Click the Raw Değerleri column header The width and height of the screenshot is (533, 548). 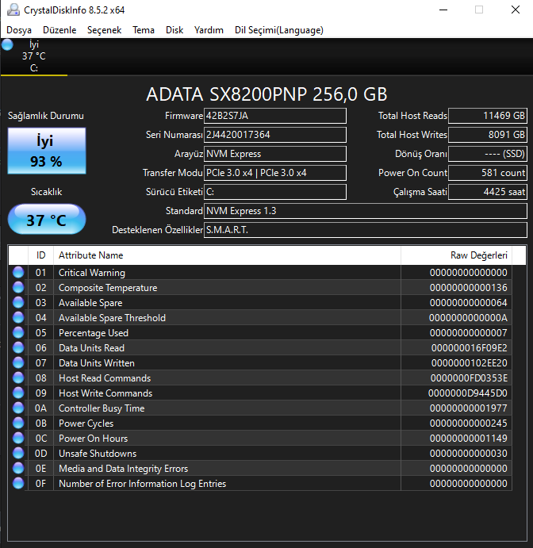(x=456, y=255)
